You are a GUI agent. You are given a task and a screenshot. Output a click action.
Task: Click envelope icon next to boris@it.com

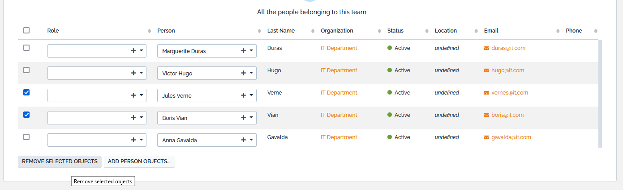tap(486, 115)
